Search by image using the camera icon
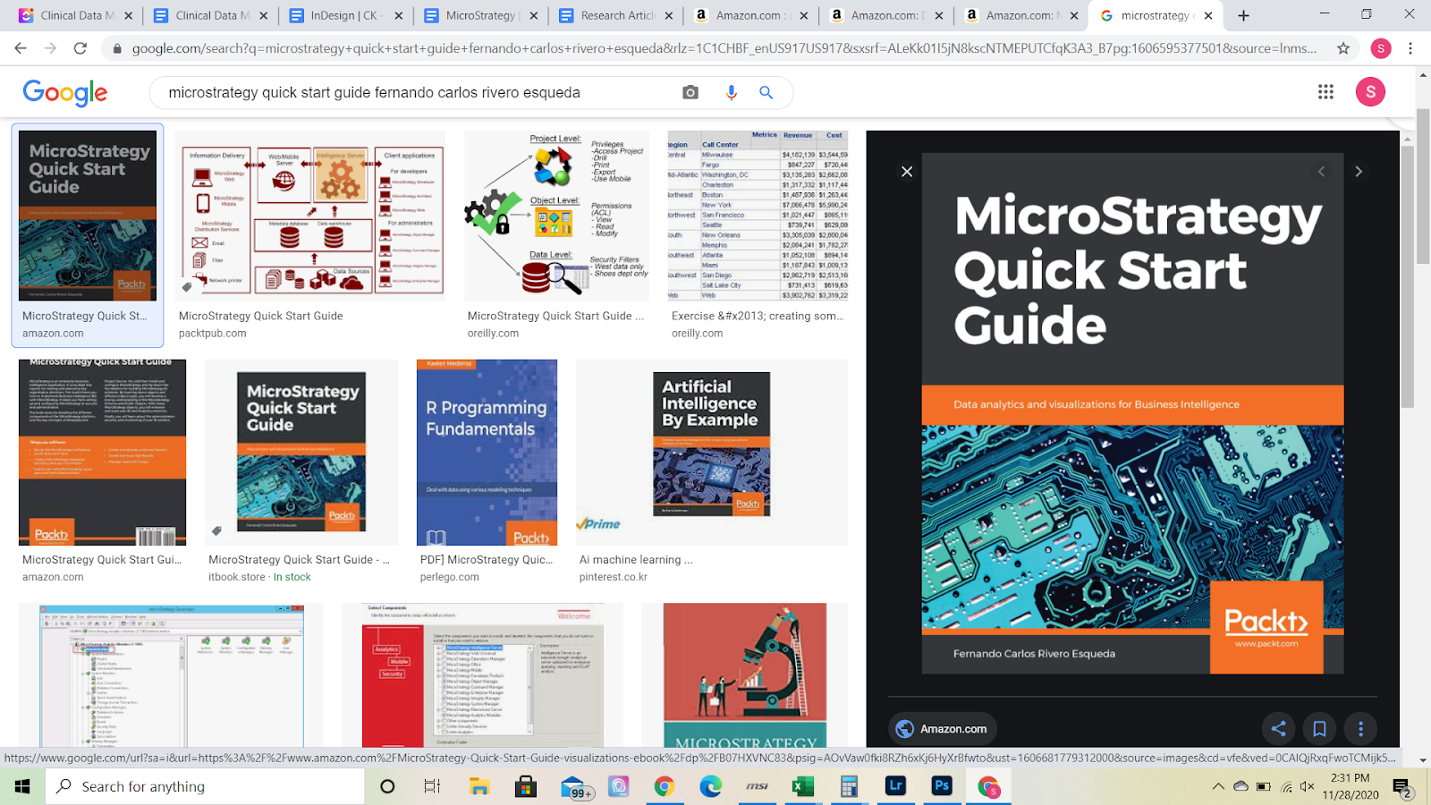This screenshot has width=1431, height=805. click(690, 92)
